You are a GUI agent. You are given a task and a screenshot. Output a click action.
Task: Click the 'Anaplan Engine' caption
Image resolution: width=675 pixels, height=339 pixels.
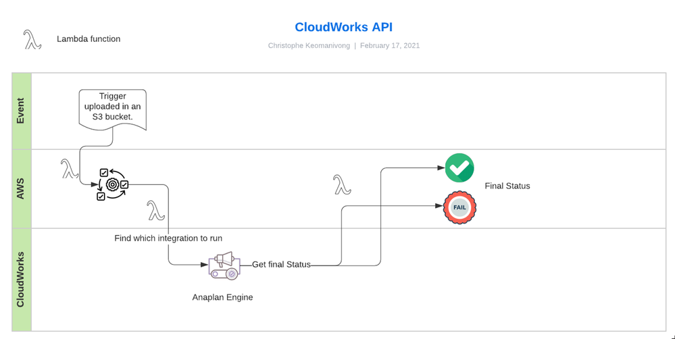pyautogui.click(x=222, y=297)
